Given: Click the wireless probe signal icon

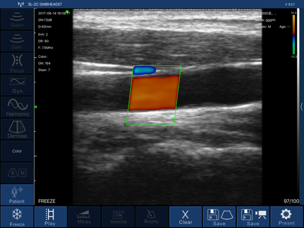Looking at the screenshot, I should (x=21, y=4).
